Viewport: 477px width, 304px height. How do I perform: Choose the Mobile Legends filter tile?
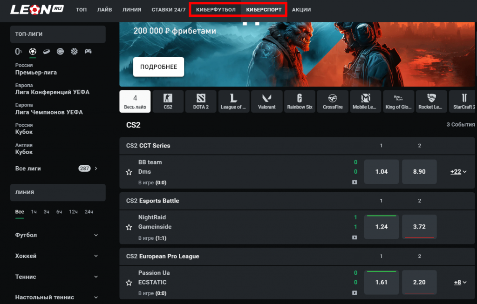click(x=365, y=101)
